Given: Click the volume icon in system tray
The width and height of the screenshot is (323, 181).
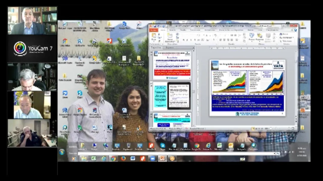Looking at the screenshot, I should tap(292, 152).
